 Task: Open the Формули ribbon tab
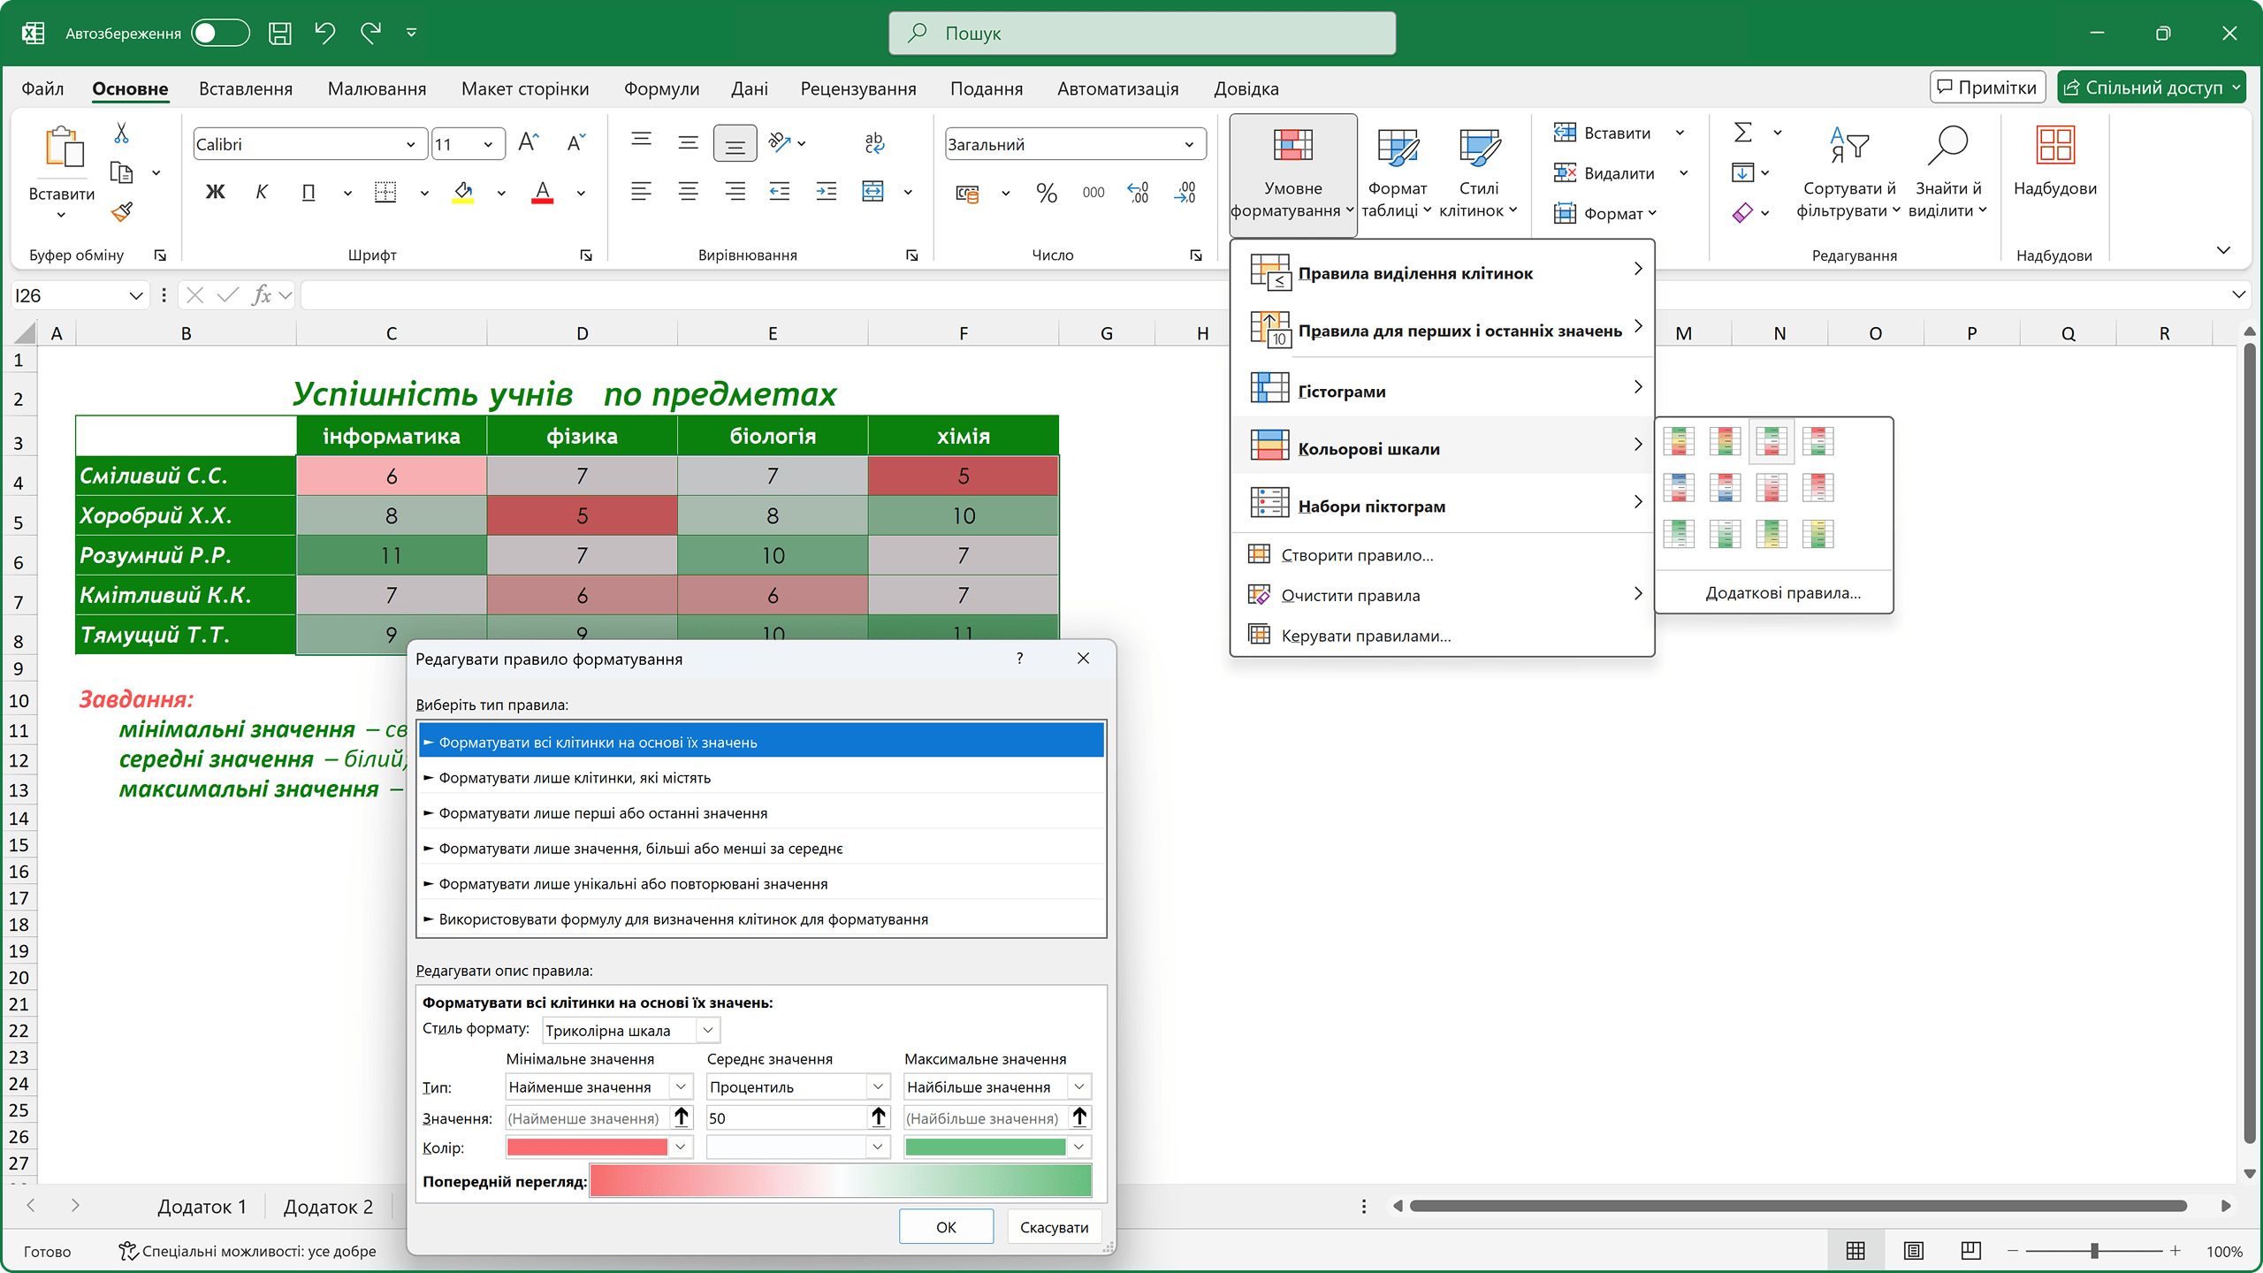[x=661, y=88]
